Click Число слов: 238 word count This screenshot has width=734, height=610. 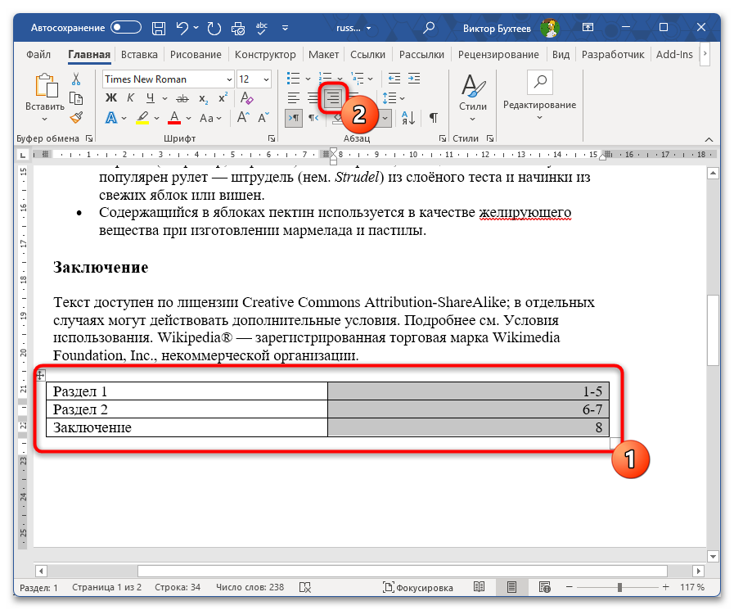(x=250, y=587)
